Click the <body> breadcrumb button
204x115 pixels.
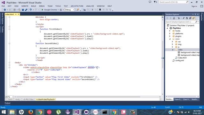(x=18, y=99)
